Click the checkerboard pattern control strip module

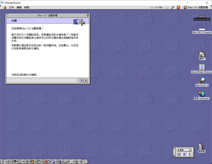(x=39, y=161)
